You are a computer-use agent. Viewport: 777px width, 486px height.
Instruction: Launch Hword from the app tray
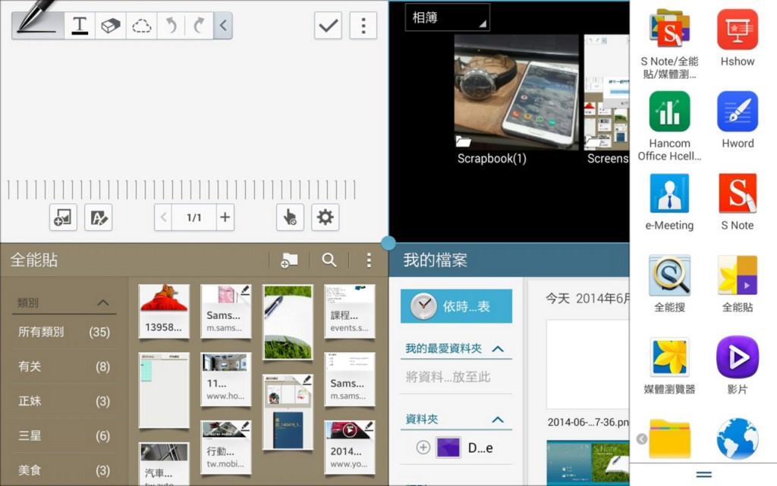pos(738,120)
